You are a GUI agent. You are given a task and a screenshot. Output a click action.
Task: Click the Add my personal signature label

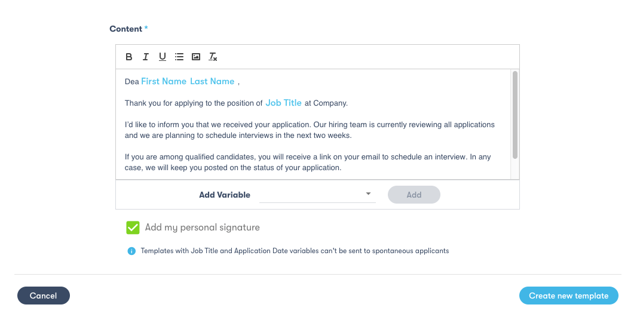click(x=202, y=227)
